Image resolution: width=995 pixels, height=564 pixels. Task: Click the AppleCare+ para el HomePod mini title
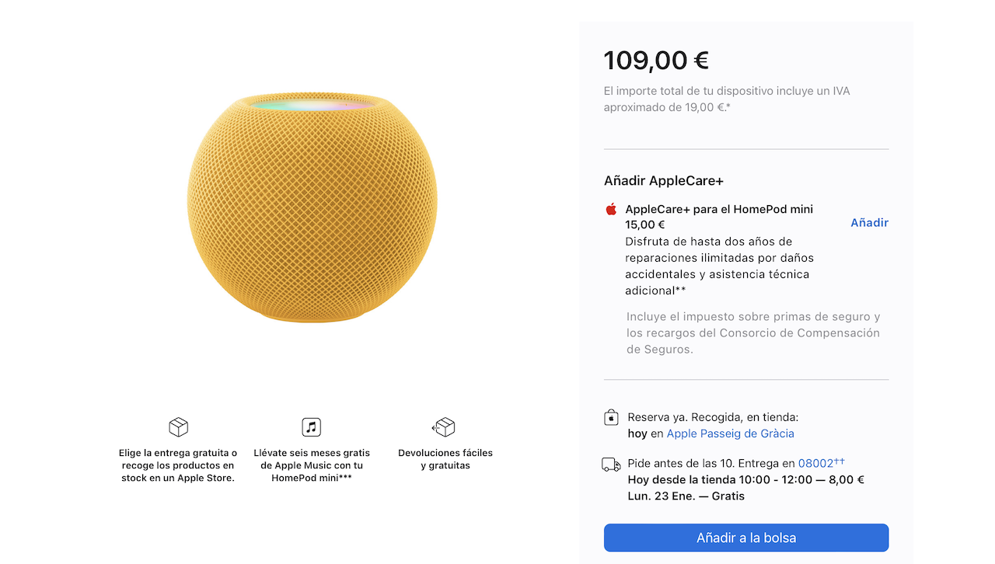(718, 208)
